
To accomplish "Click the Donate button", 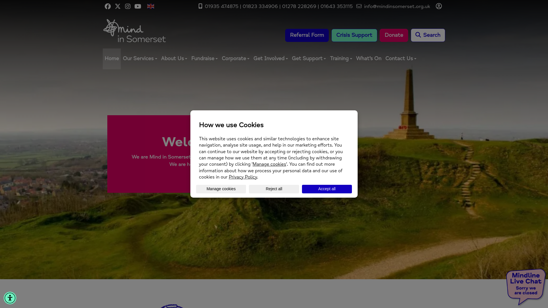I will [394, 35].
